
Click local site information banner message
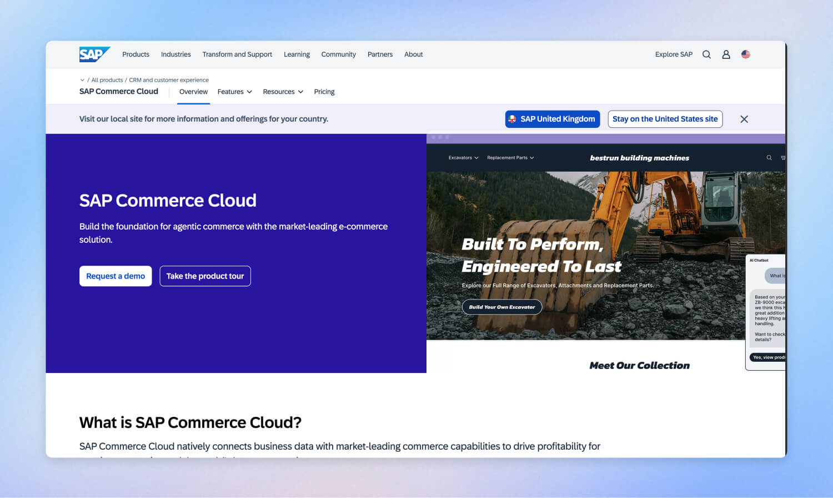(x=204, y=119)
